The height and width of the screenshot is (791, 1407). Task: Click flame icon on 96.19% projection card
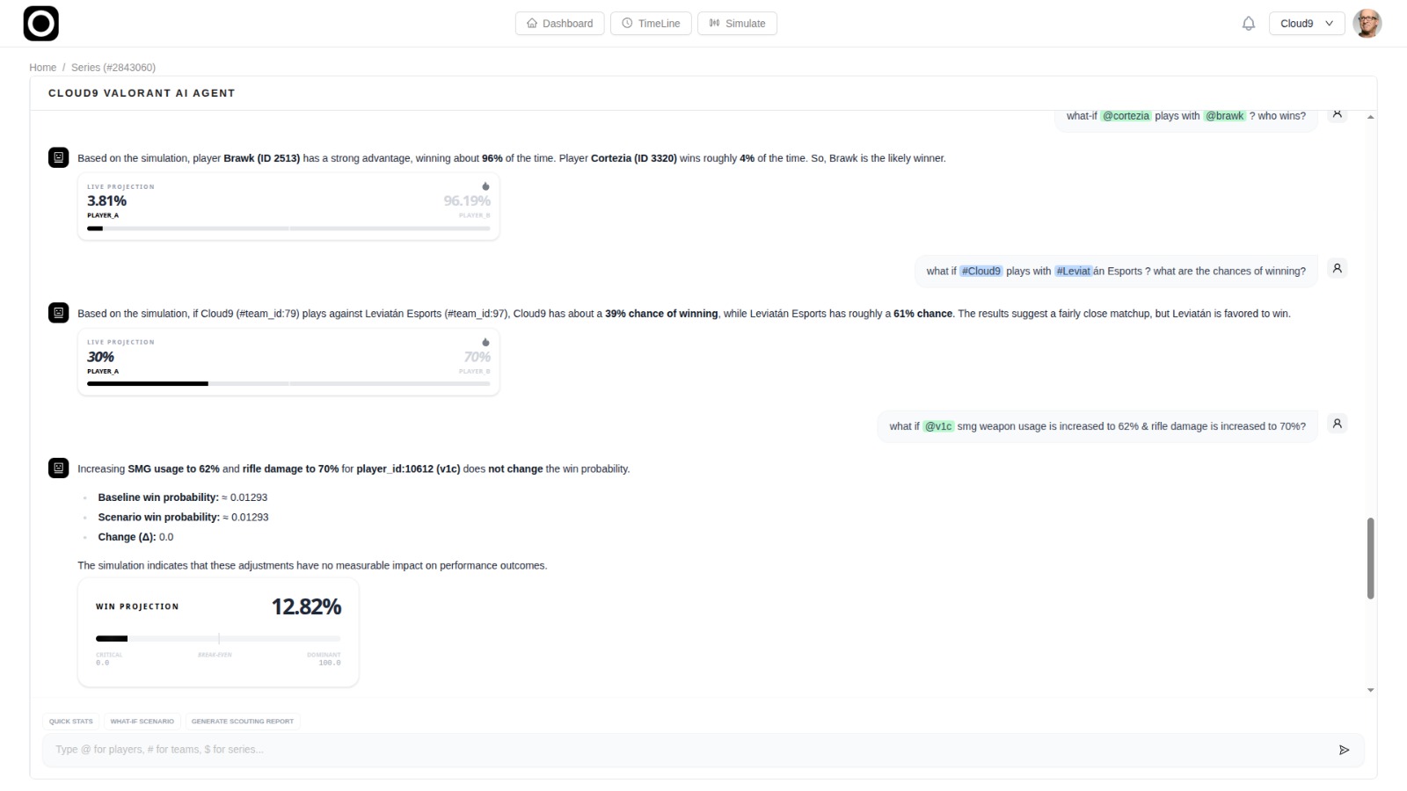coord(485,186)
